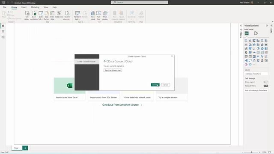Choose the Funnel visual
Image resolution: width=274 pixels, height=154 pixels.
[250, 48]
